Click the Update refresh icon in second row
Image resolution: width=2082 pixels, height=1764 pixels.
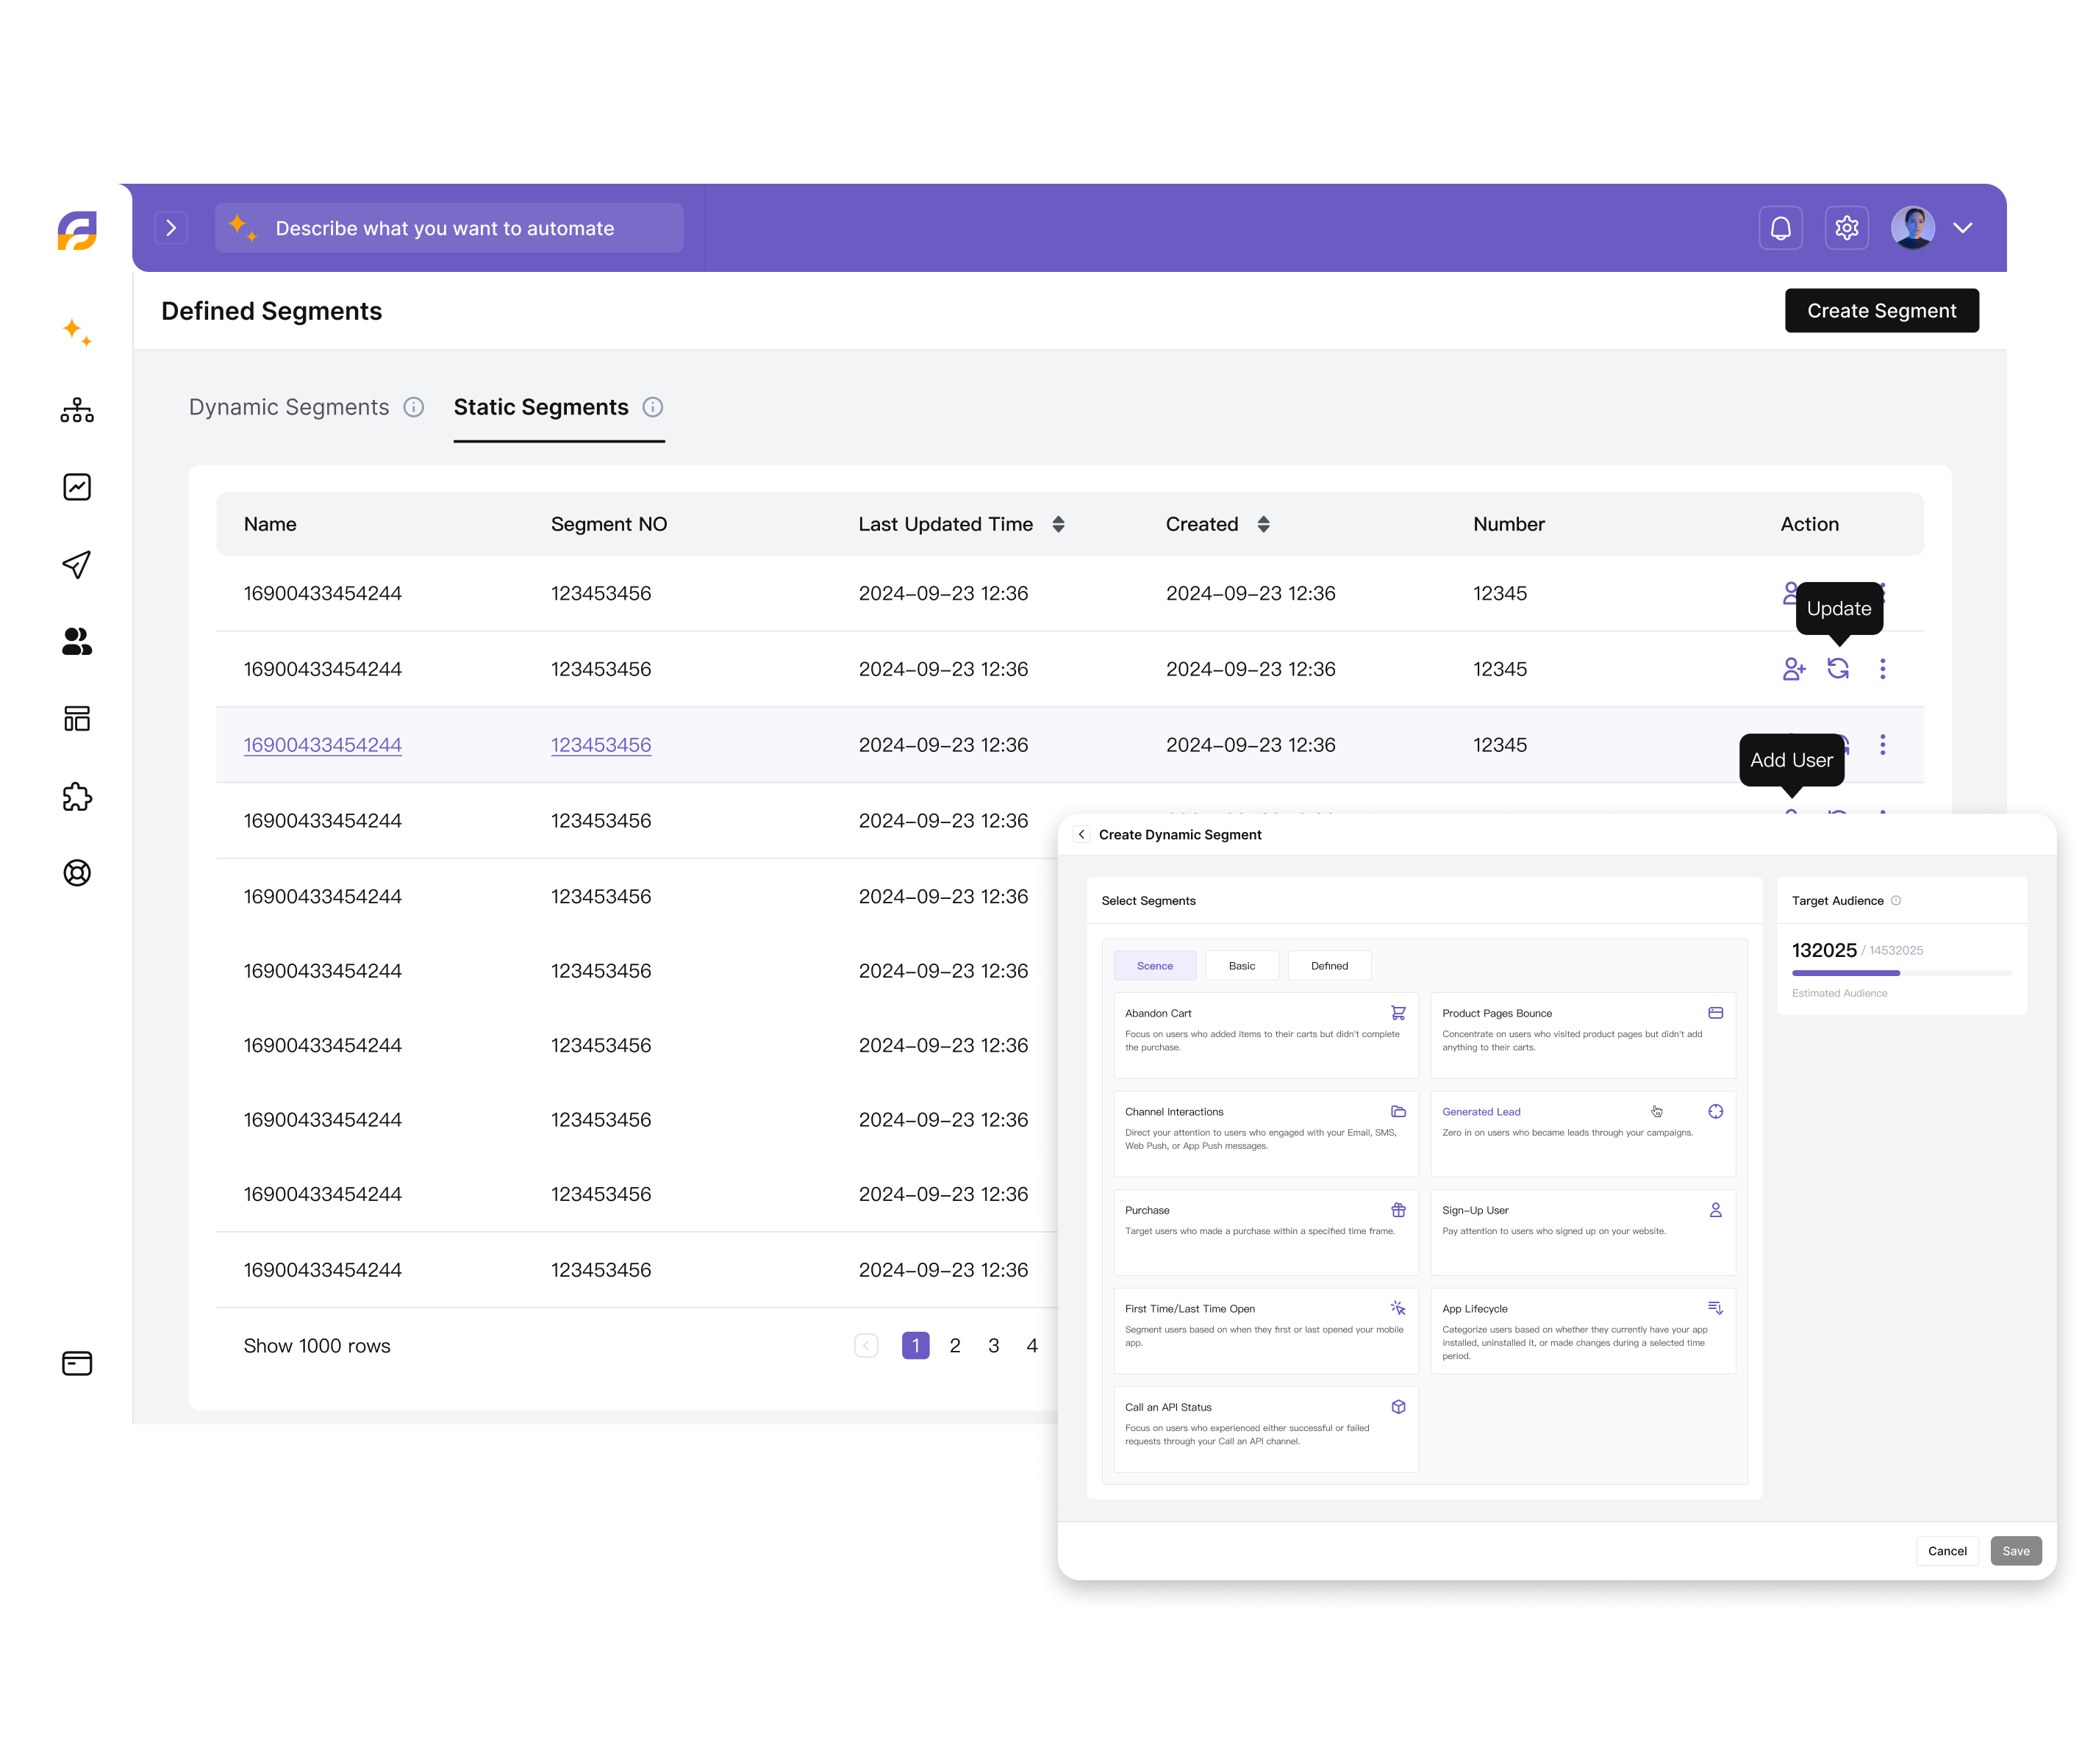1838,668
